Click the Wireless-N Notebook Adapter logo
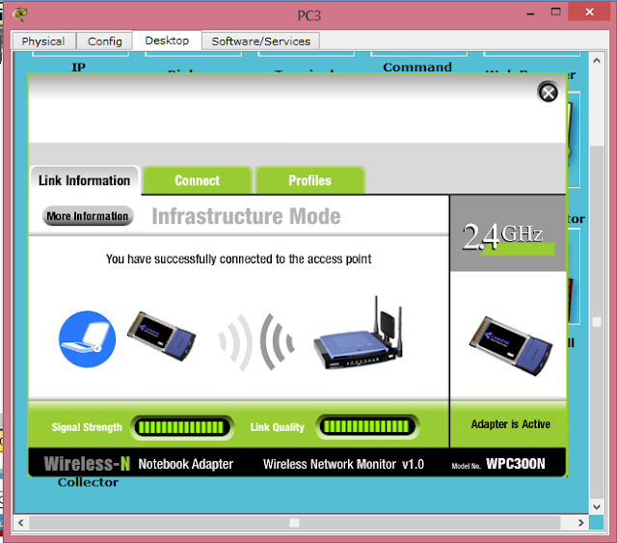This screenshot has height=543, width=617. (x=139, y=464)
